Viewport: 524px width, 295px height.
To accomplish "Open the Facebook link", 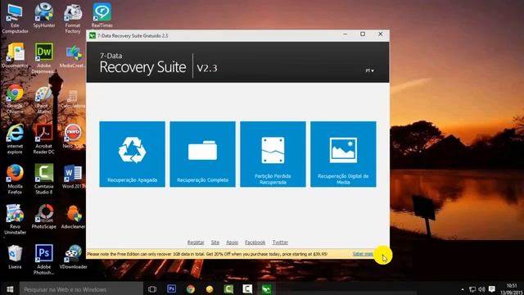I will 255,243.
